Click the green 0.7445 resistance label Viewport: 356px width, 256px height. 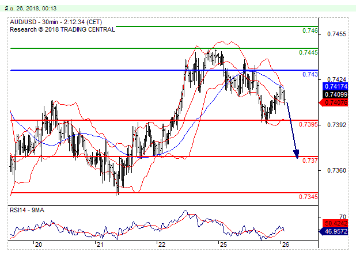click(x=308, y=52)
